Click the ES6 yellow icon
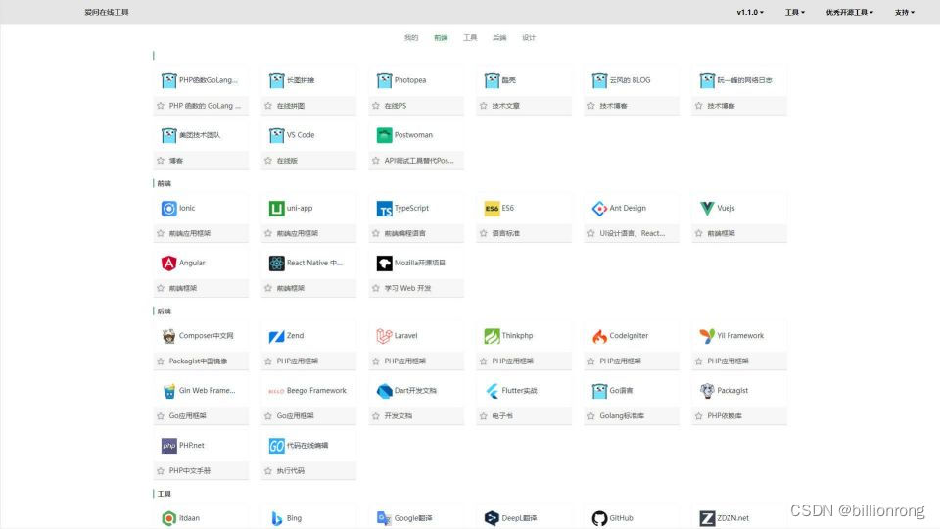 (492, 208)
